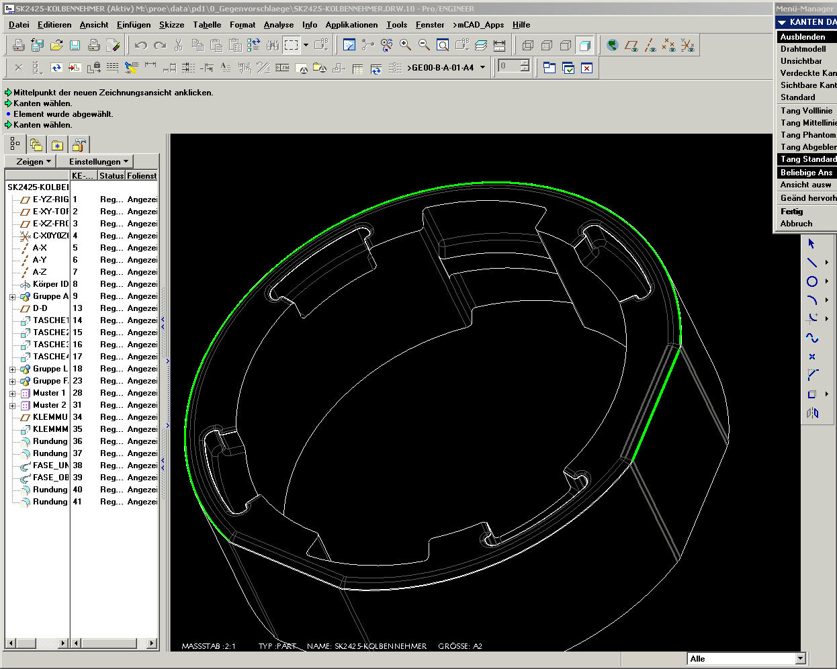Toggle coordinate systems visibility
837x669 pixels.
(688, 45)
